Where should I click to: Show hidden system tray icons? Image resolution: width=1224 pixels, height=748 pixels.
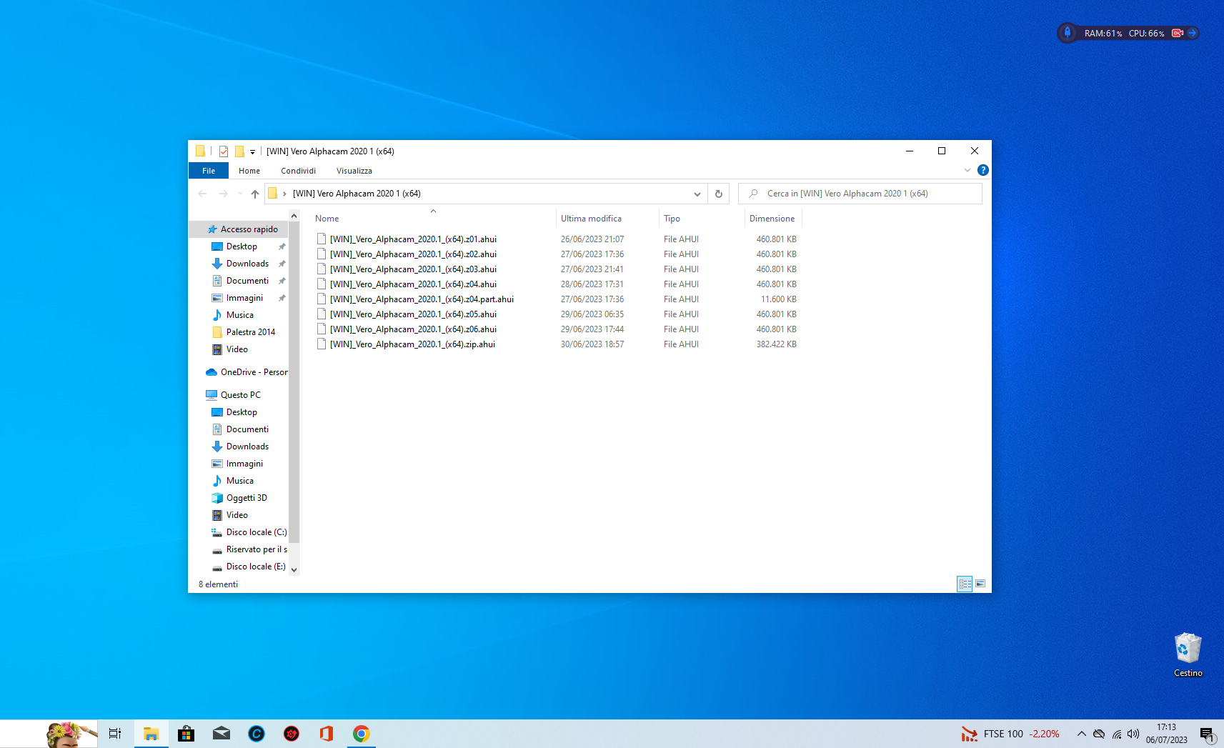pos(1081,734)
